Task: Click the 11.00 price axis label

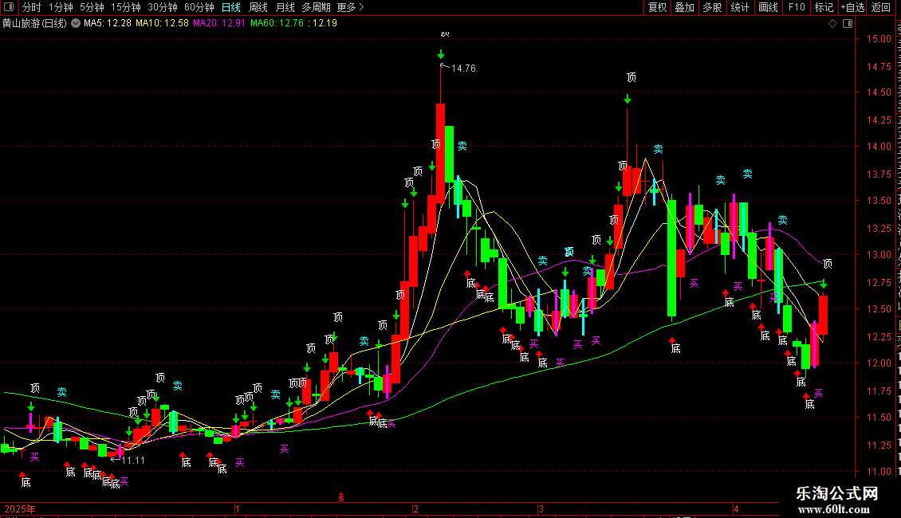Action: click(879, 472)
